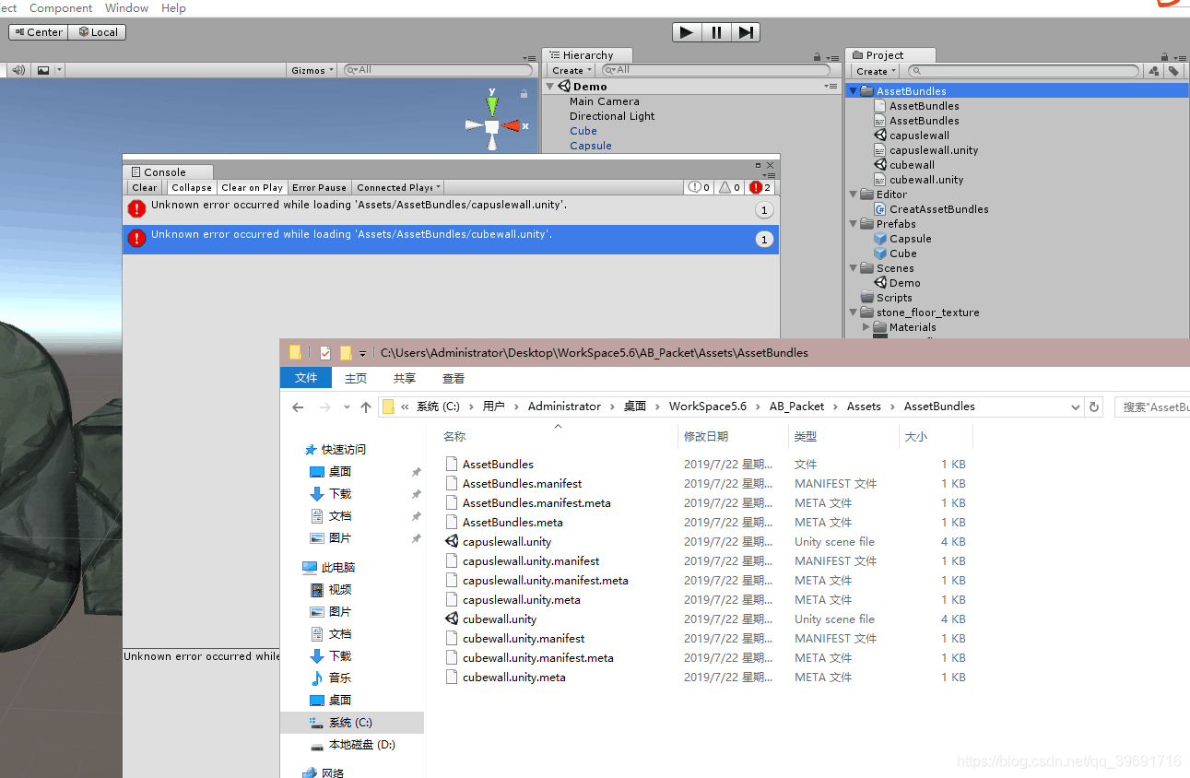
Task: Open the Component menu
Action: tap(61, 7)
